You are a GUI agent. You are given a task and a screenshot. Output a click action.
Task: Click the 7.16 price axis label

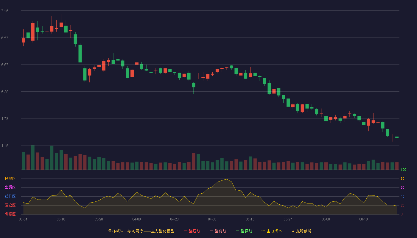[x=5, y=11]
